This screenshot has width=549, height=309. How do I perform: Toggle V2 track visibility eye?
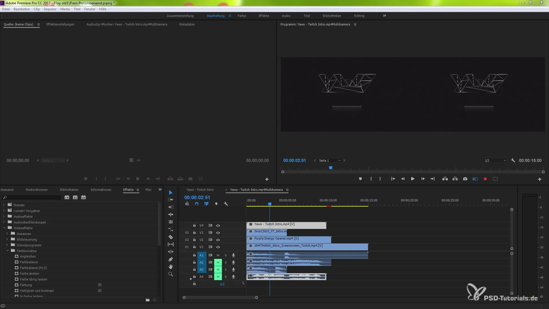tap(218, 240)
